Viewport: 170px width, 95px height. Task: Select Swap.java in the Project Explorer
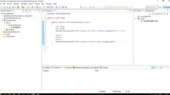click(x=16, y=27)
